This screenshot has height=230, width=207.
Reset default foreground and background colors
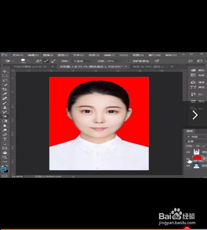pyautogui.click(x=2, y=166)
